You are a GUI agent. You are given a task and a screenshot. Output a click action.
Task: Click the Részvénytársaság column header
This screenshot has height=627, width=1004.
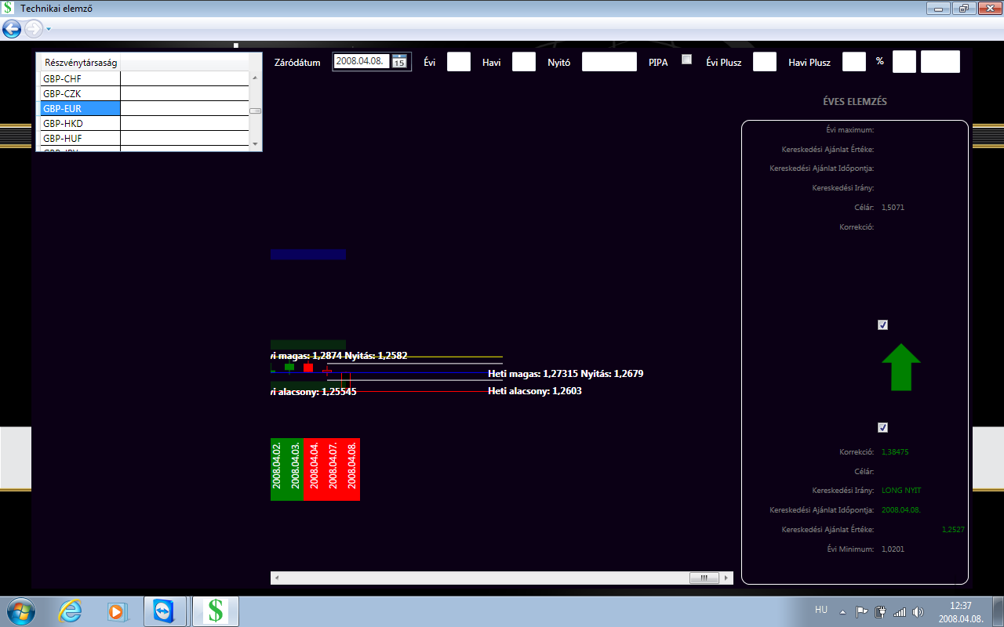(x=81, y=63)
